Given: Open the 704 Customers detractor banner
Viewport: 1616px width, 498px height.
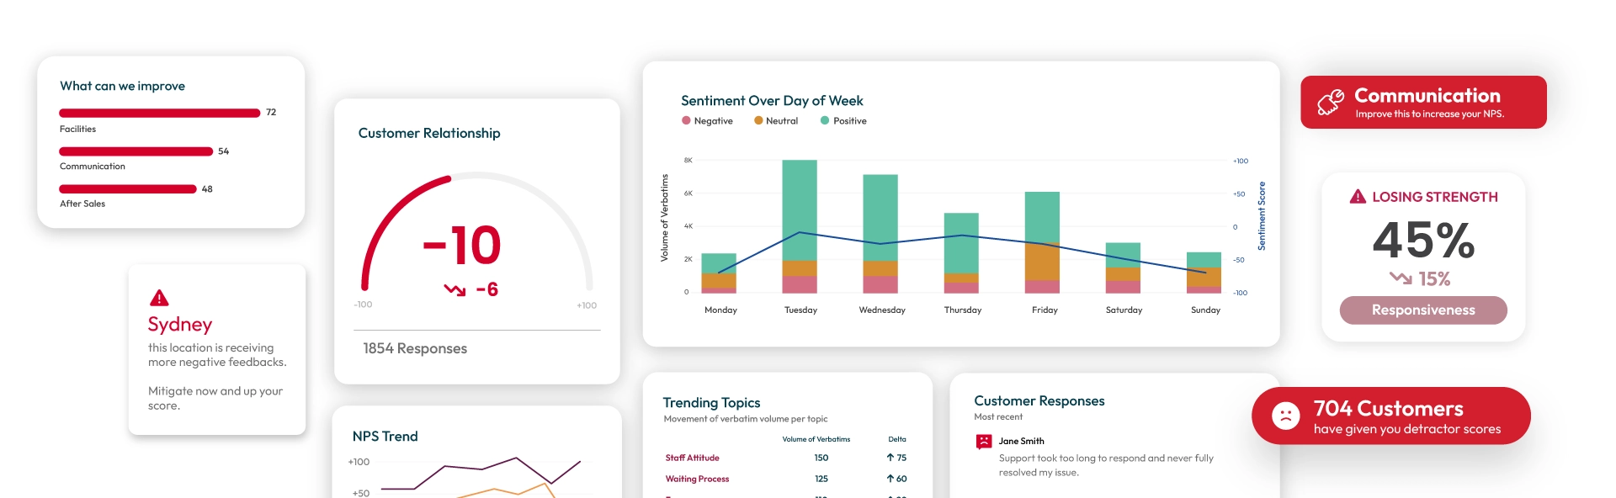Looking at the screenshot, I should 1390,416.
